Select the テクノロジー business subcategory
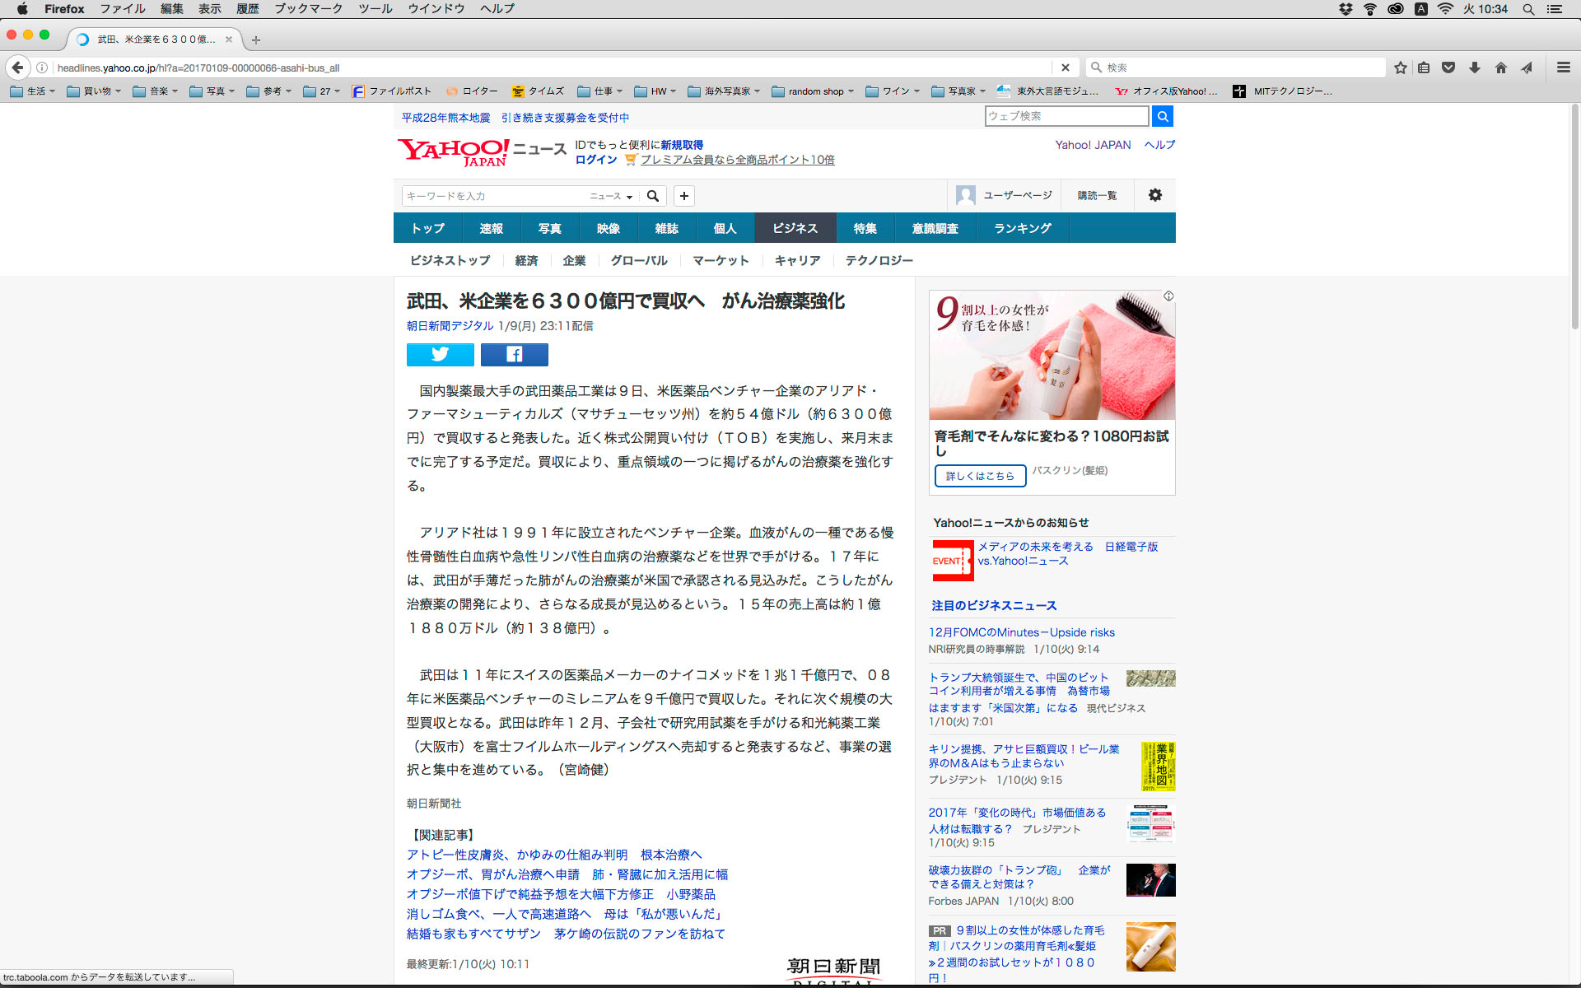The height and width of the screenshot is (988, 1581). (x=879, y=260)
